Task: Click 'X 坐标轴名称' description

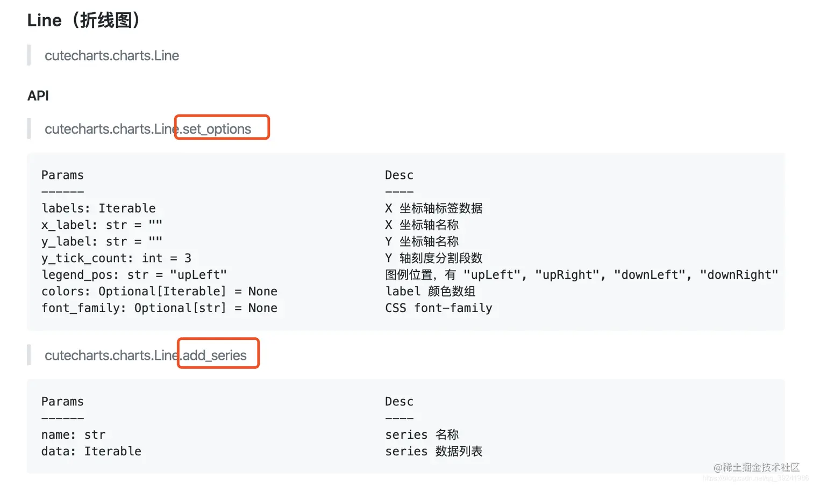Action: (x=422, y=225)
